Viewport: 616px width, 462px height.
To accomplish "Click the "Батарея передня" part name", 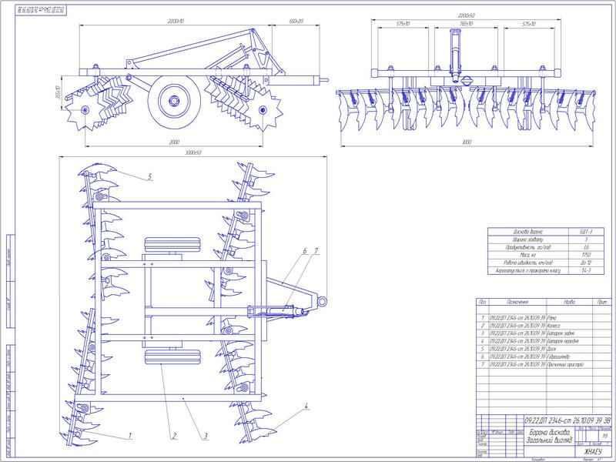I will pos(563,341).
